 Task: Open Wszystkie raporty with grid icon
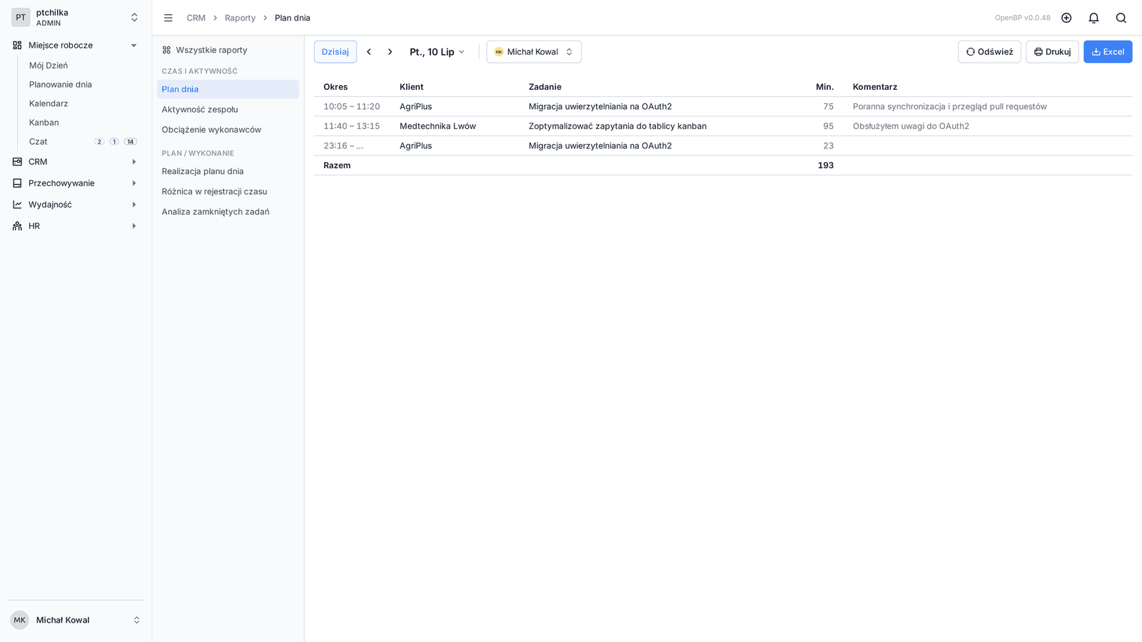205,50
